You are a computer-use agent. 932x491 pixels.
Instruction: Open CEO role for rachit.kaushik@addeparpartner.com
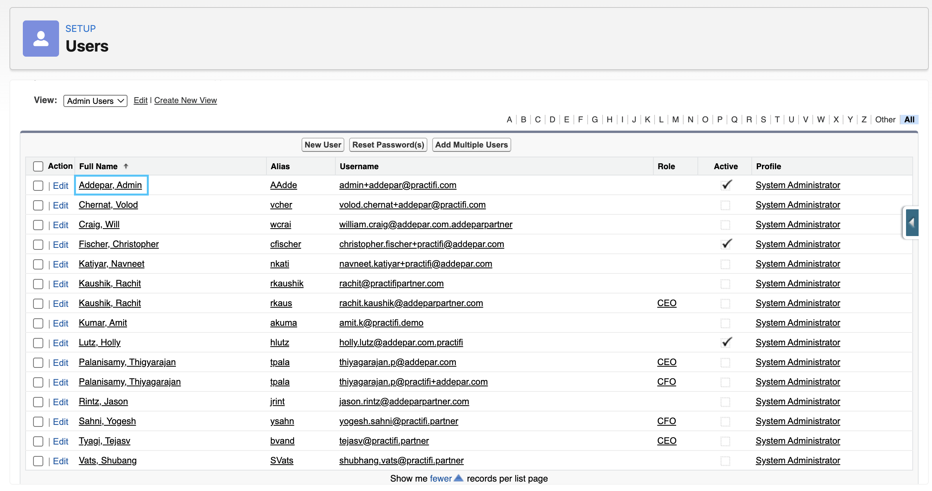tap(667, 303)
